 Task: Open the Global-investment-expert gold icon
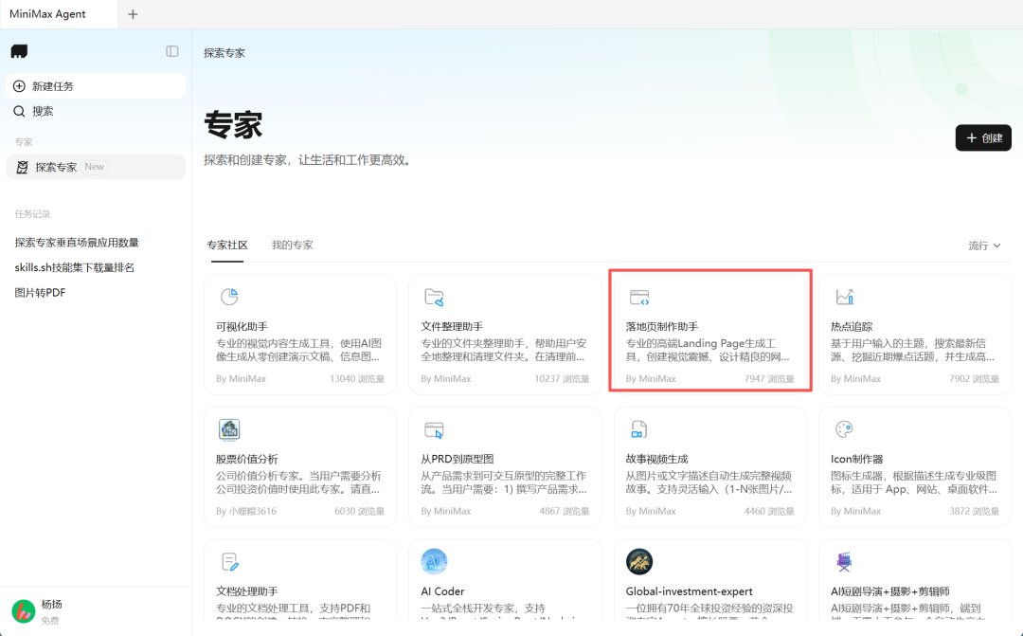pos(639,561)
